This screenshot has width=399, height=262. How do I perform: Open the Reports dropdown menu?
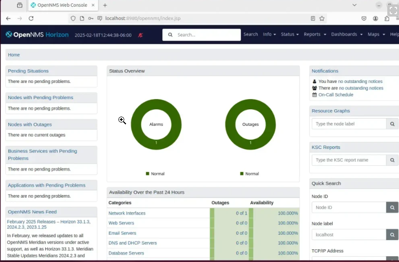tap(314, 35)
